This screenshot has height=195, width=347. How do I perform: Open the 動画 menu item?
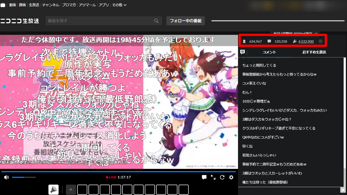pos(12,5)
